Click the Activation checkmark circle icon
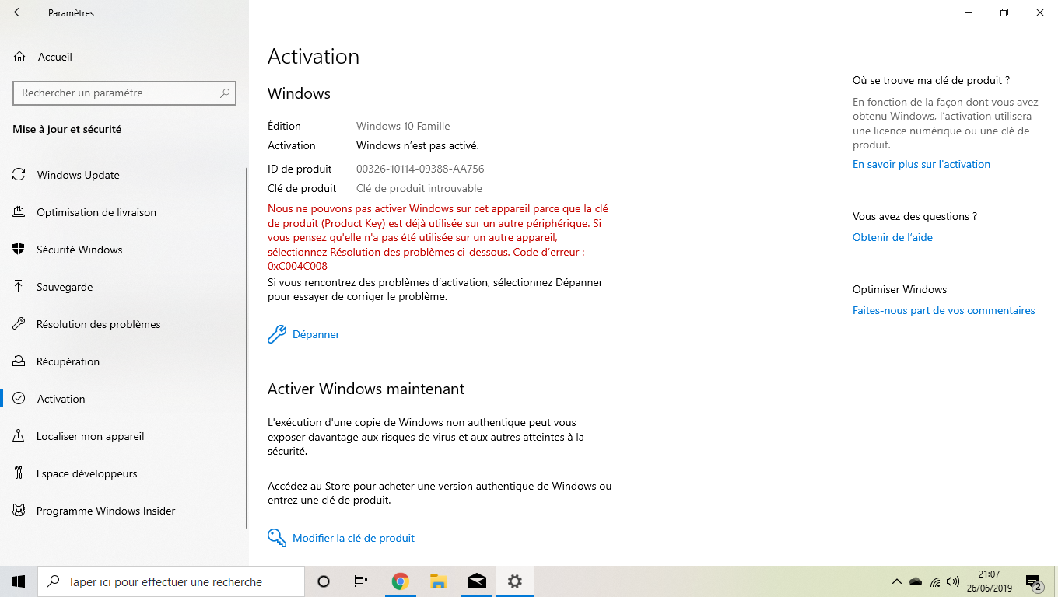 (x=19, y=399)
